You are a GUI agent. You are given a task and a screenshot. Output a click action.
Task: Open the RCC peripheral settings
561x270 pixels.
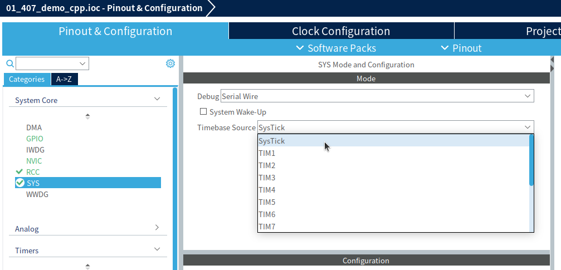pyautogui.click(x=33, y=172)
